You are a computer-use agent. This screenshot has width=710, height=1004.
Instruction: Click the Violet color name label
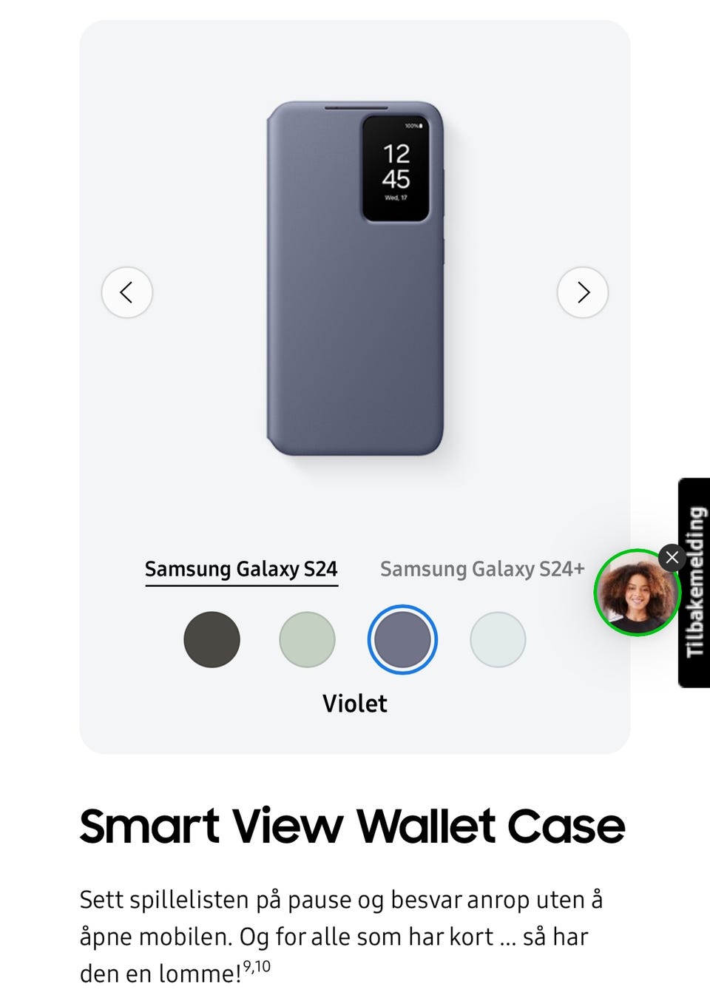coord(355,704)
